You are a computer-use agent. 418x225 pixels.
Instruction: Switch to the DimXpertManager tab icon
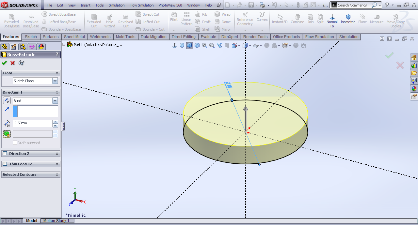tap(32, 47)
